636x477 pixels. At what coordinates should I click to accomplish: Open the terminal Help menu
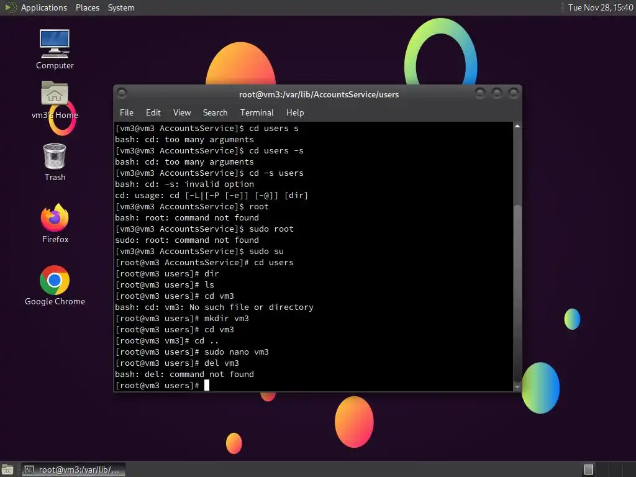pos(295,113)
